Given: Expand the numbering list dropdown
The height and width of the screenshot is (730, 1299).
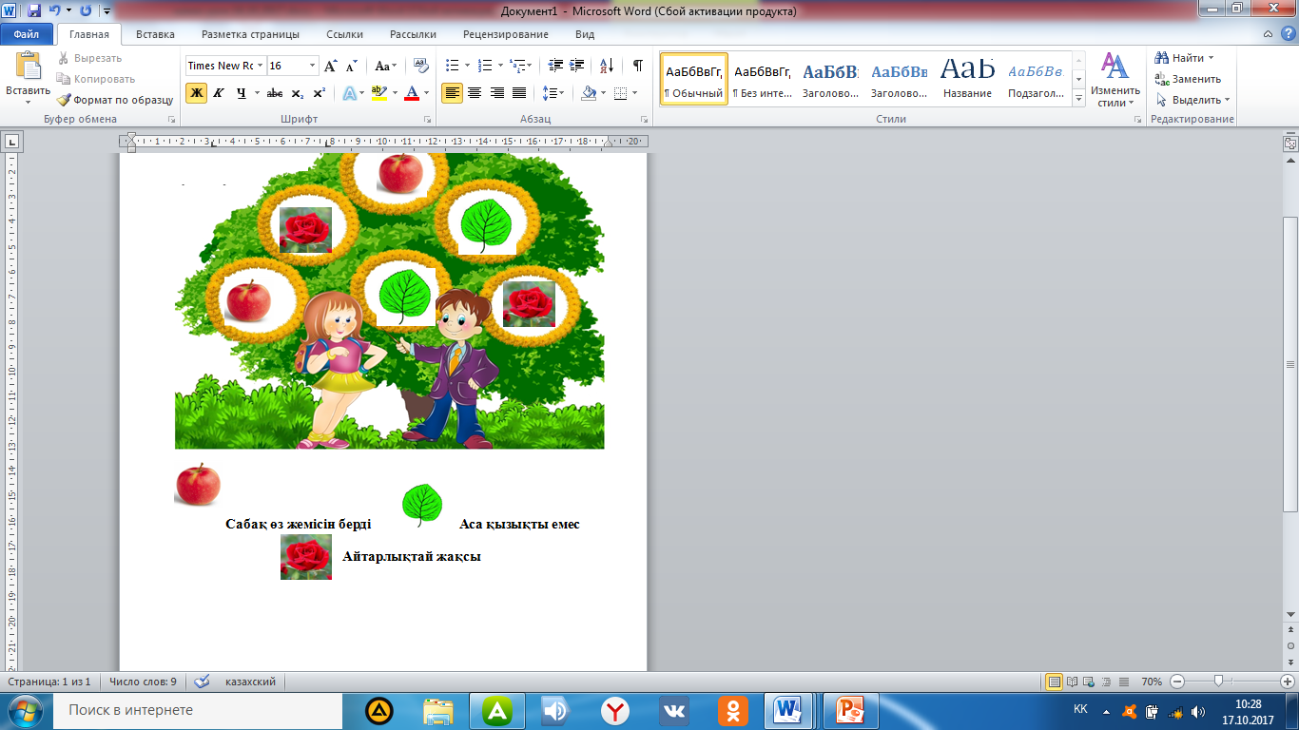Looking at the screenshot, I should (x=499, y=66).
